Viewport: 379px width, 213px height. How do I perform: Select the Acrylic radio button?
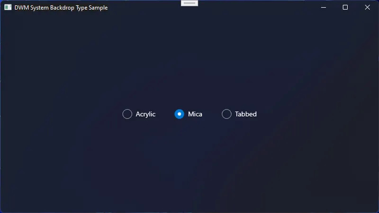[x=139, y=114]
